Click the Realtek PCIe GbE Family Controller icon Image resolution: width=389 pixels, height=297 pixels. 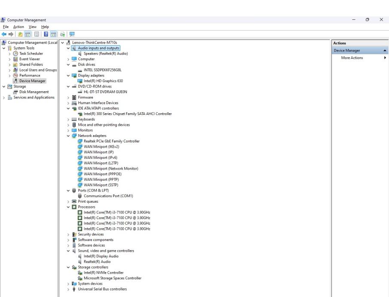click(80, 141)
